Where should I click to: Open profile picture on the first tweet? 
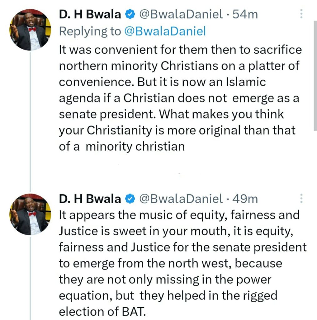pos(30,30)
